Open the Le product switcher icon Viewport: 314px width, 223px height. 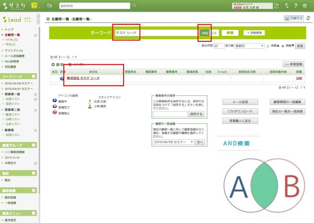35,6
